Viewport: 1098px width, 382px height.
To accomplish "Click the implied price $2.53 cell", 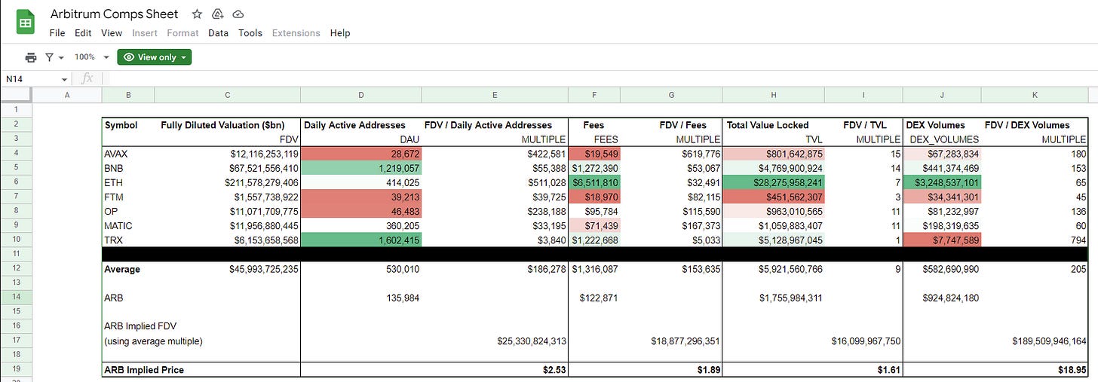I will [495, 370].
